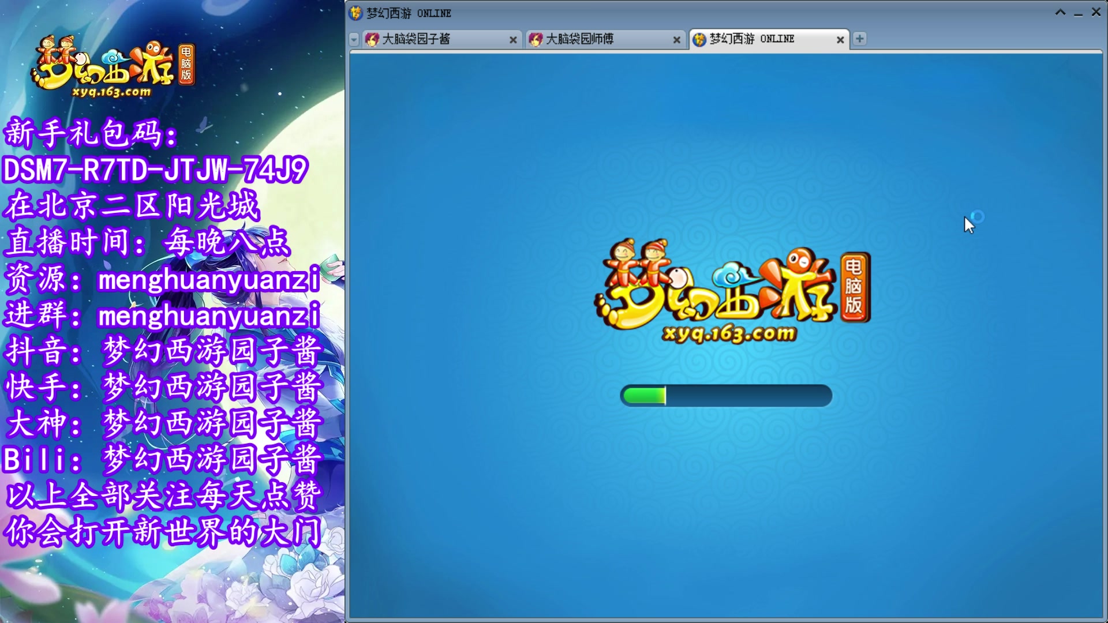Click the 抖音: 梦幻西游园子酱 line

click(x=163, y=351)
